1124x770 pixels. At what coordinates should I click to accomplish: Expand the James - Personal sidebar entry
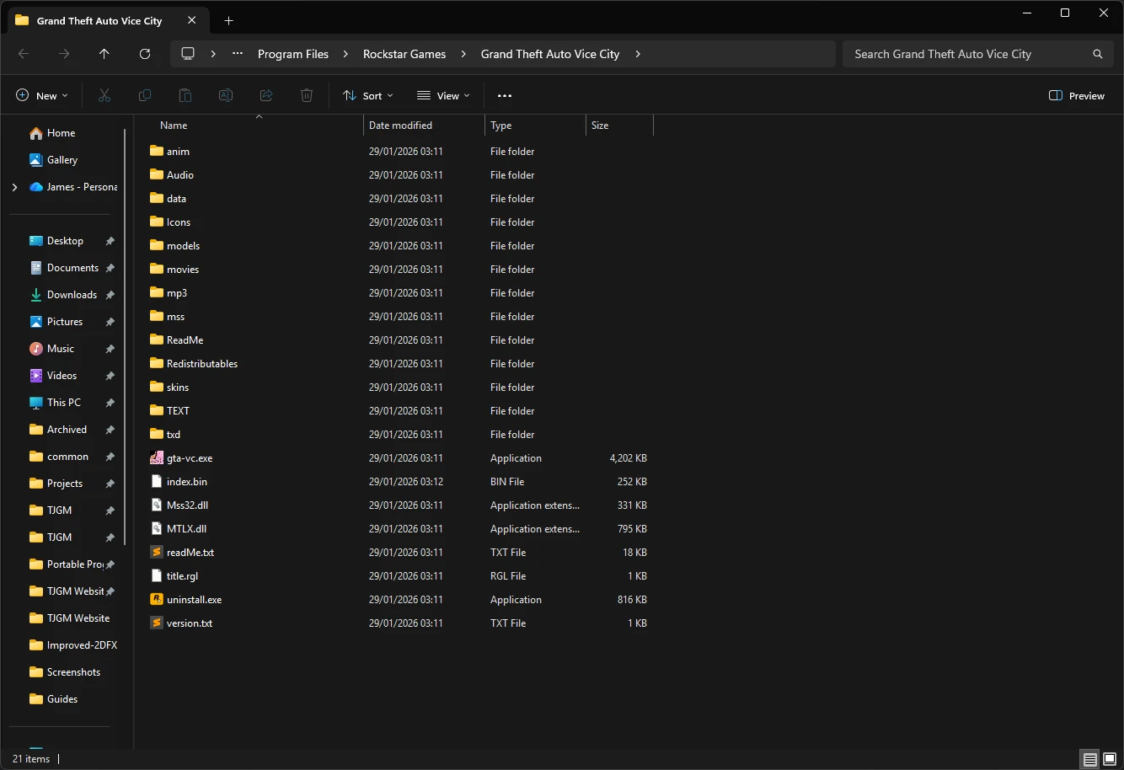[13, 186]
